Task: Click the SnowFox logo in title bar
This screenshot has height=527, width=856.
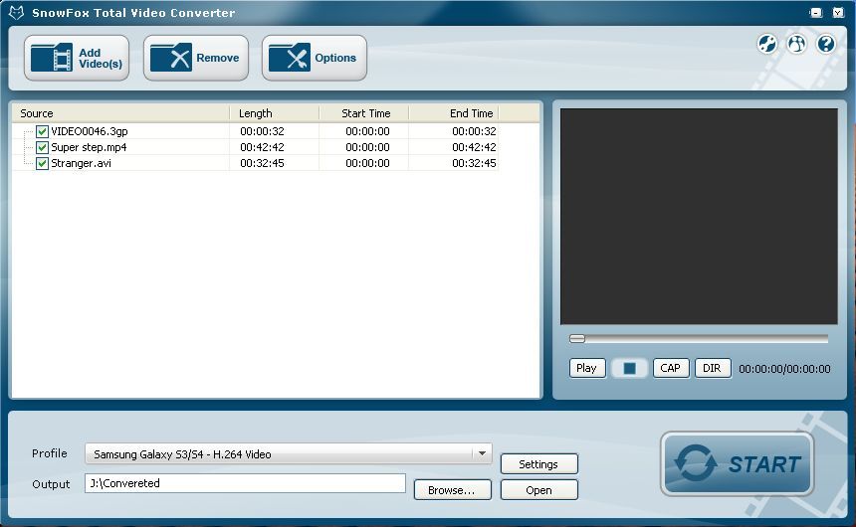Action: click(x=16, y=13)
